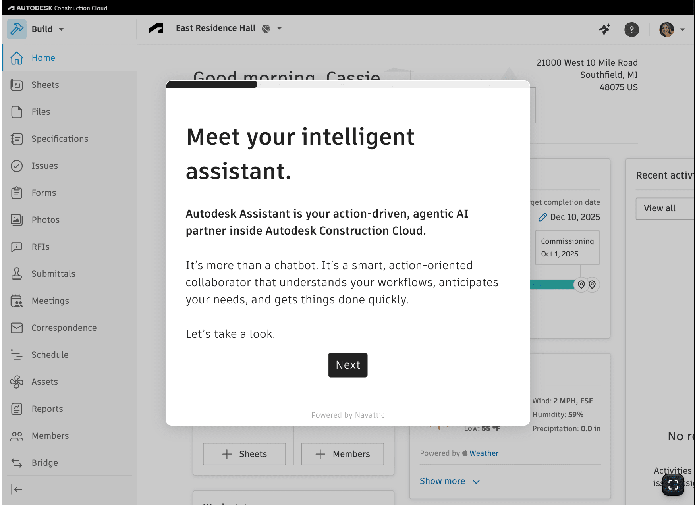Collapse the left navigation sidebar

[x=16, y=490]
